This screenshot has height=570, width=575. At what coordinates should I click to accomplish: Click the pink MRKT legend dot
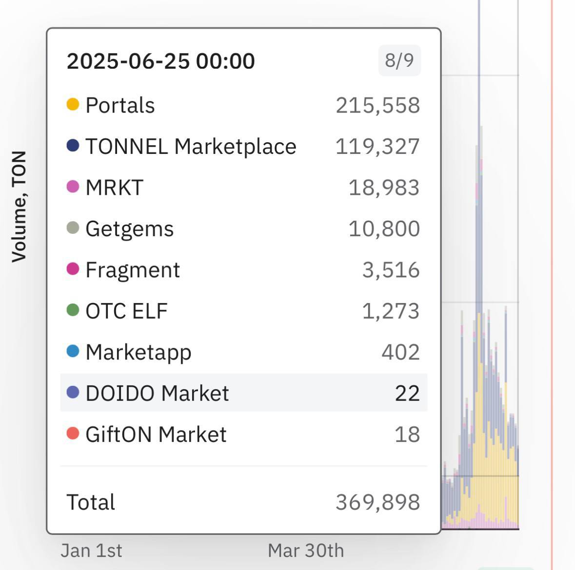73,187
